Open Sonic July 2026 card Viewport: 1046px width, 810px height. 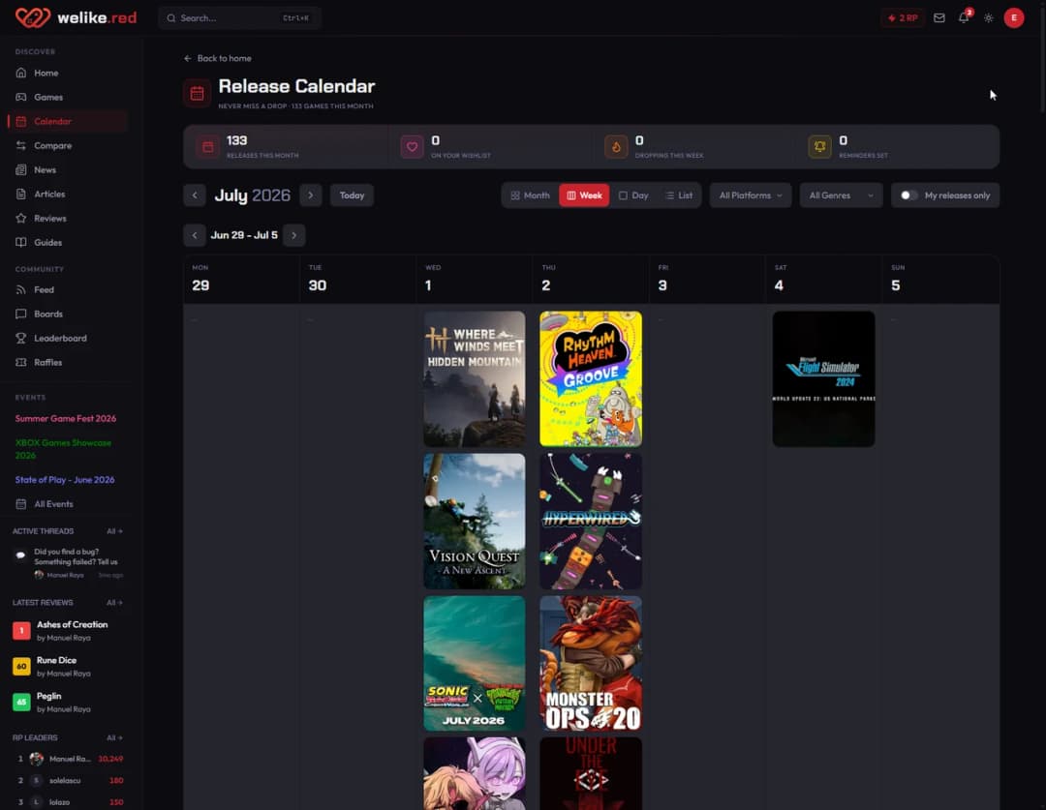[475, 663]
